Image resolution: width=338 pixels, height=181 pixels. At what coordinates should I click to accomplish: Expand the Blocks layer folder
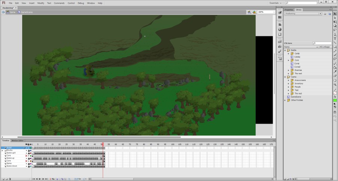click(2, 150)
